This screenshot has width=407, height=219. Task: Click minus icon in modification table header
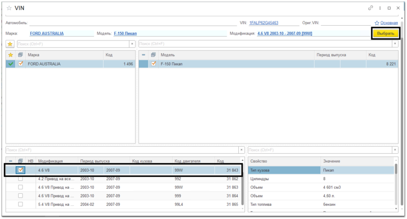tap(10, 161)
